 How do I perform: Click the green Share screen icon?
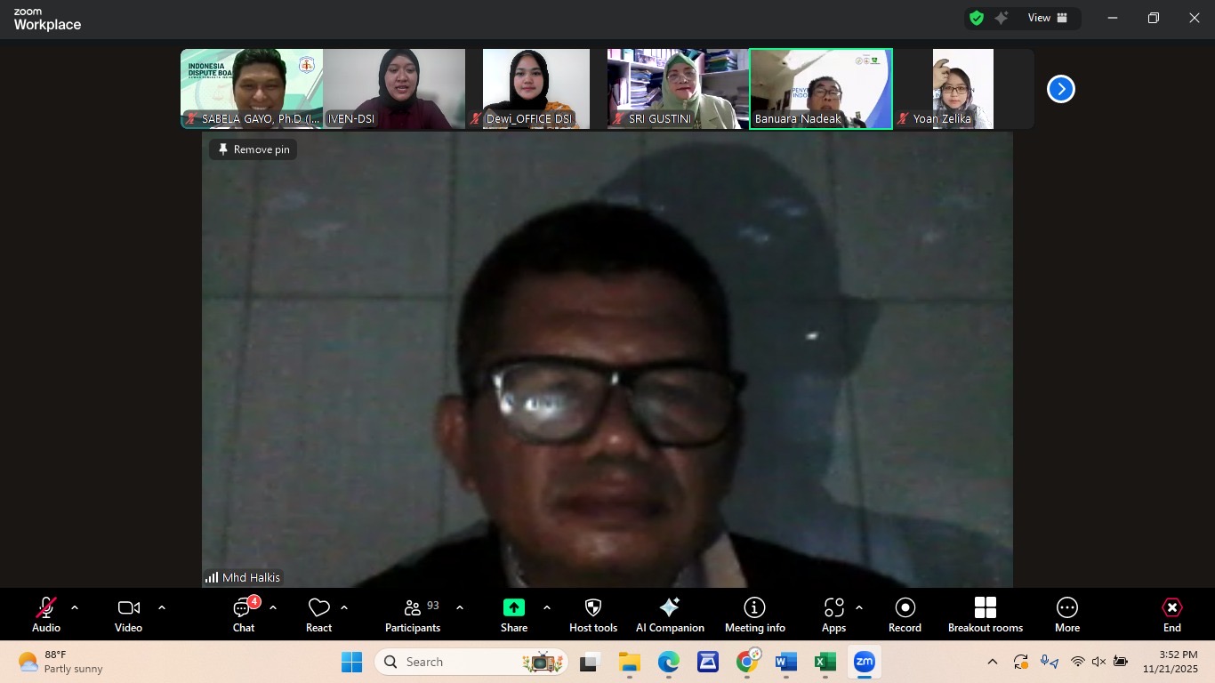(514, 607)
